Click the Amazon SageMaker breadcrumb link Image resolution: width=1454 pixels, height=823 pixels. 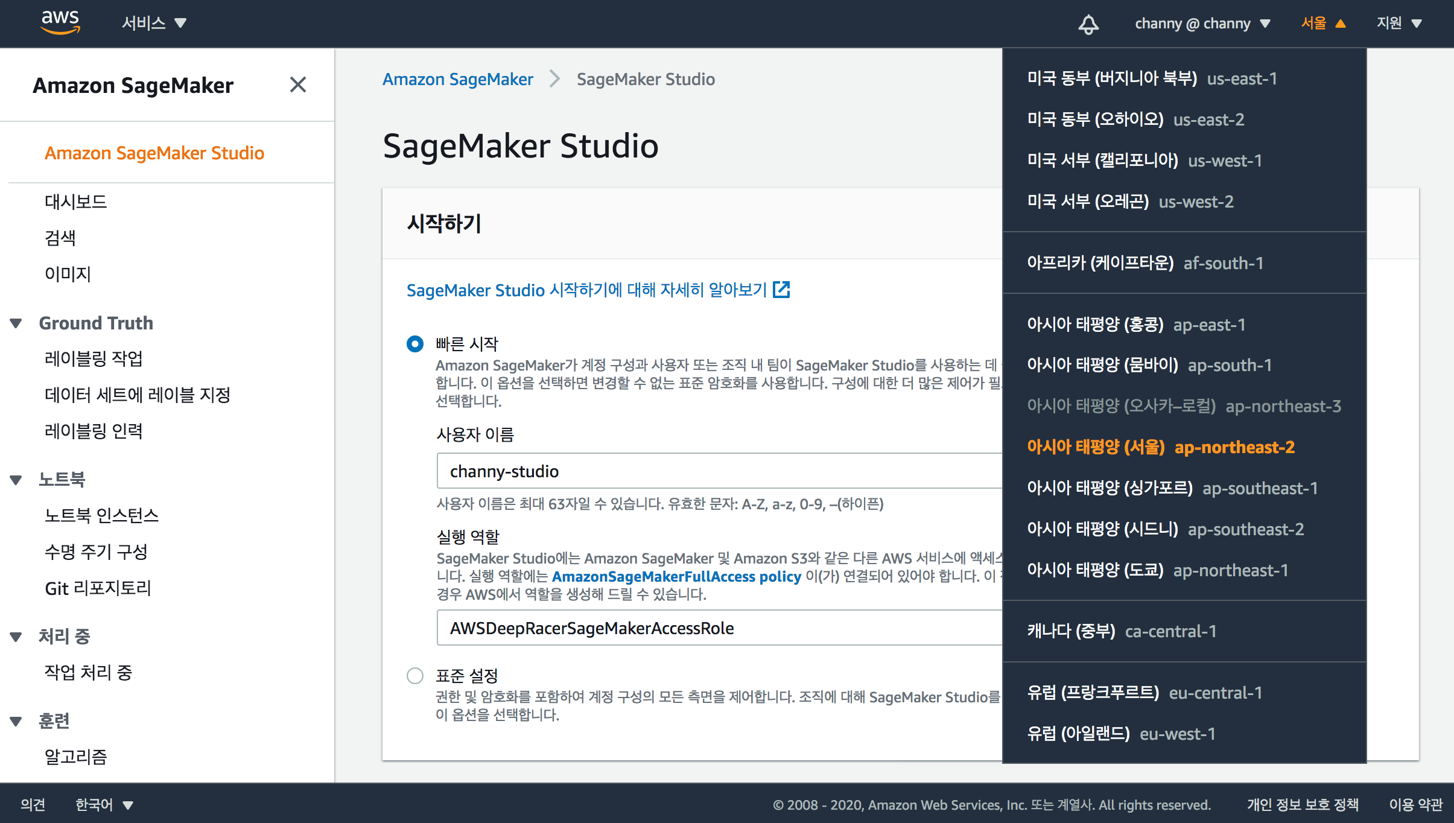[x=457, y=79]
